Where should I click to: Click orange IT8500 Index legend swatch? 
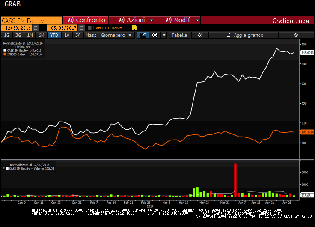coord(5,54)
